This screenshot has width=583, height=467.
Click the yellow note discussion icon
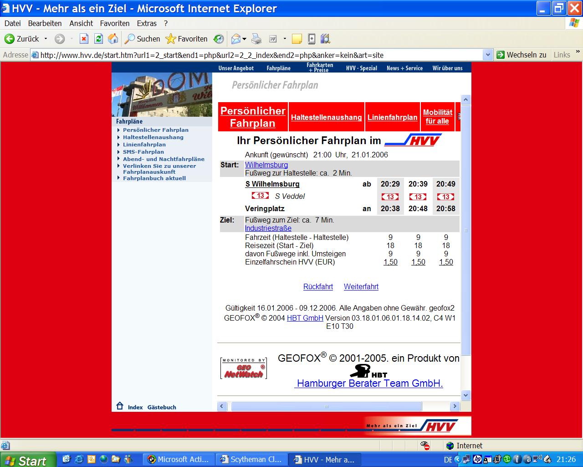tap(297, 39)
